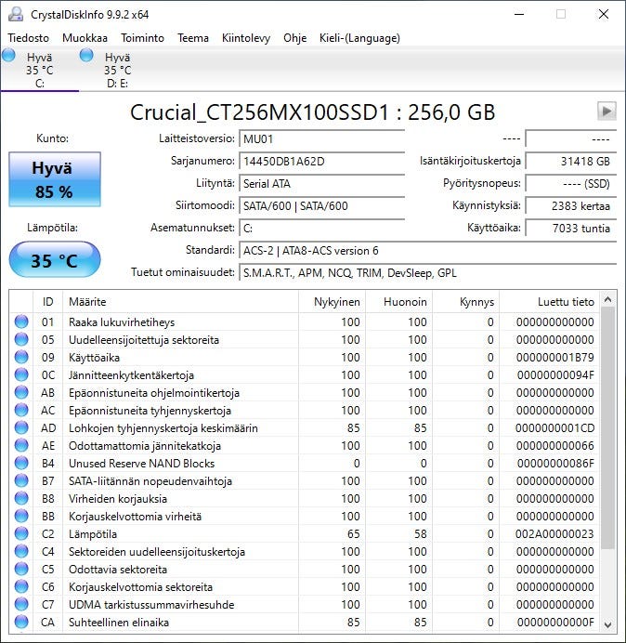Click status icon of Lämpötila C2 row
626x643 pixels.
pos(21,533)
